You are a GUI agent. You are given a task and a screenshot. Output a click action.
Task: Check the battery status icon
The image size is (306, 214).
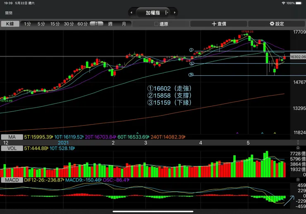(299, 3)
